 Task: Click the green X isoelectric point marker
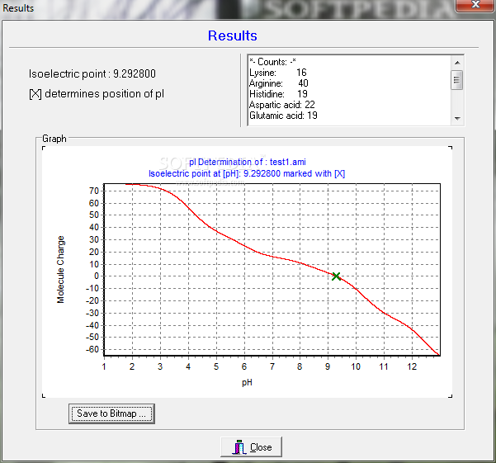pyautogui.click(x=336, y=276)
